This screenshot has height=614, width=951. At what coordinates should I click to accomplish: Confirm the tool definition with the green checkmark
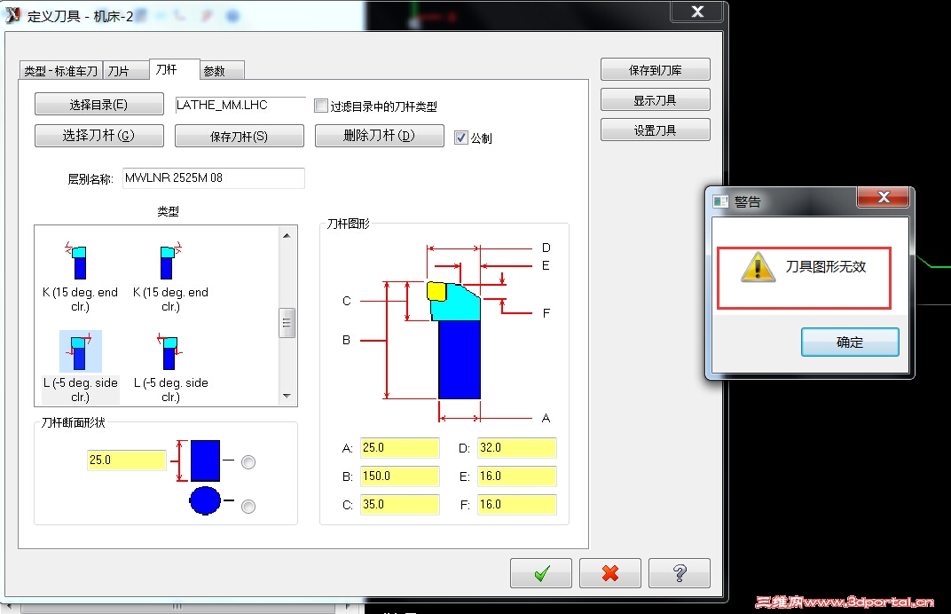[x=540, y=573]
